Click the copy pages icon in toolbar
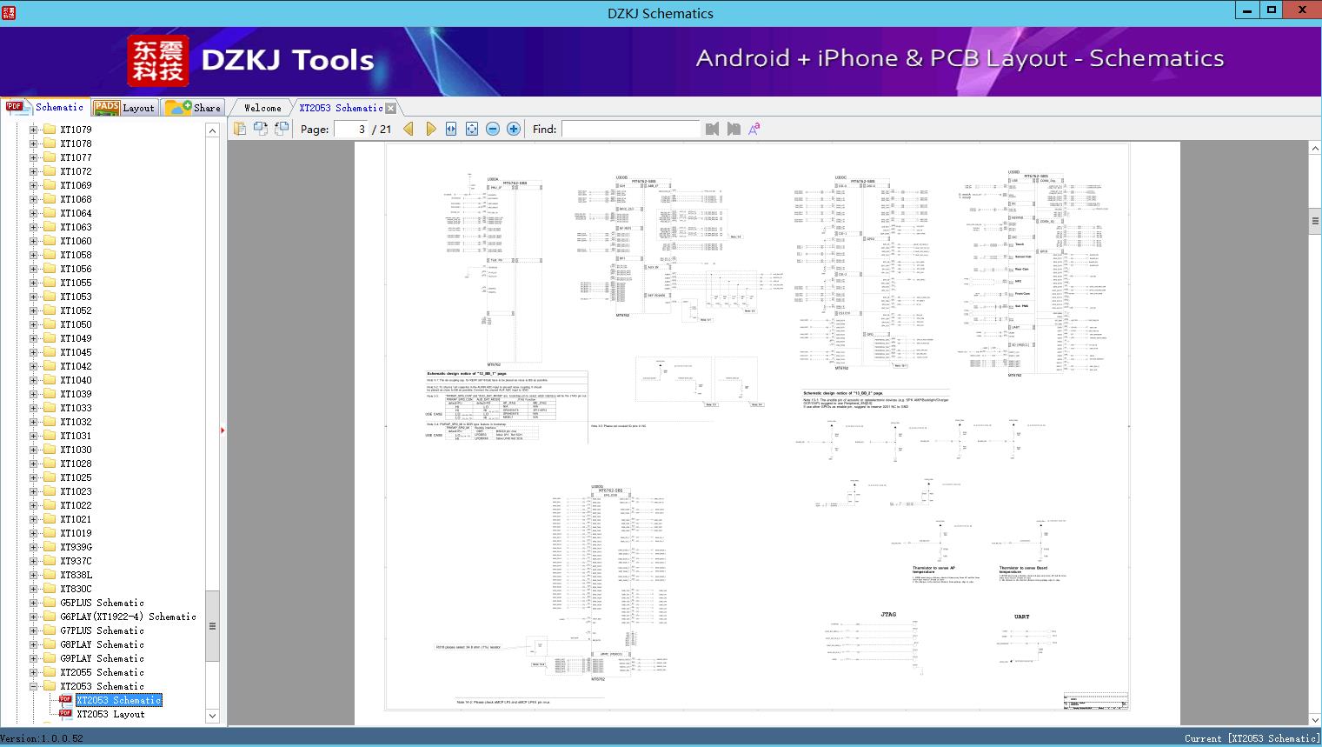 click(240, 129)
